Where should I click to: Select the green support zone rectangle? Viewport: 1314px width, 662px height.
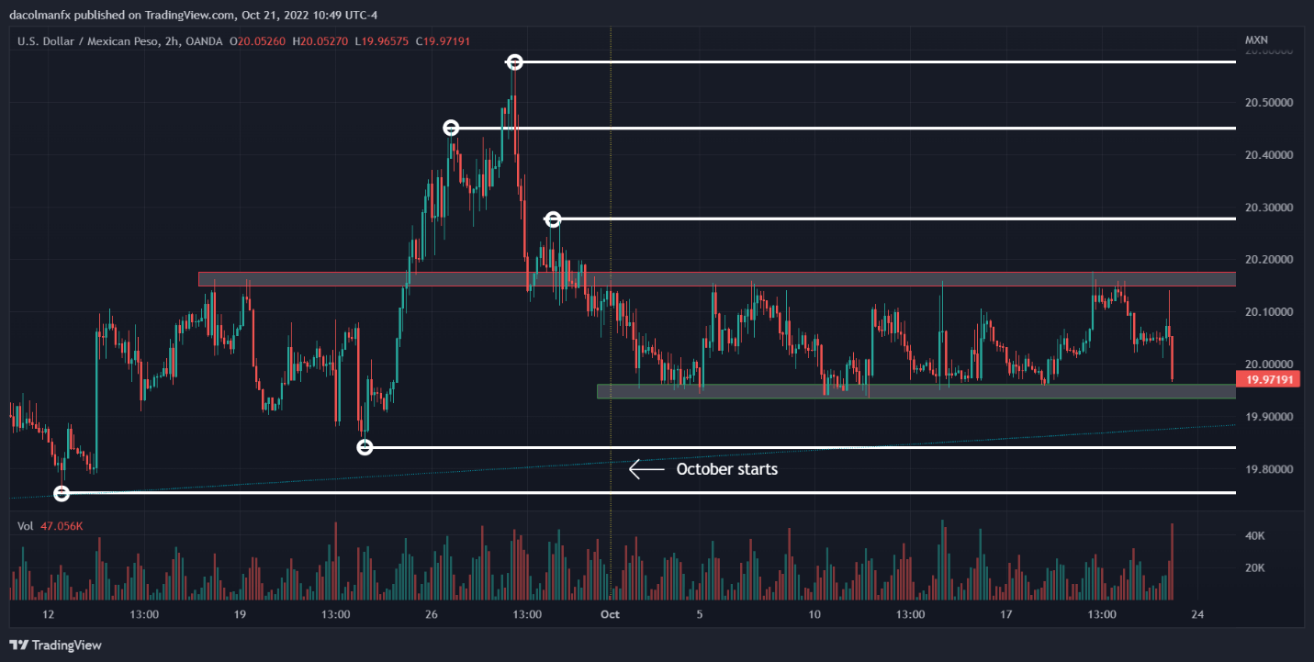916,391
